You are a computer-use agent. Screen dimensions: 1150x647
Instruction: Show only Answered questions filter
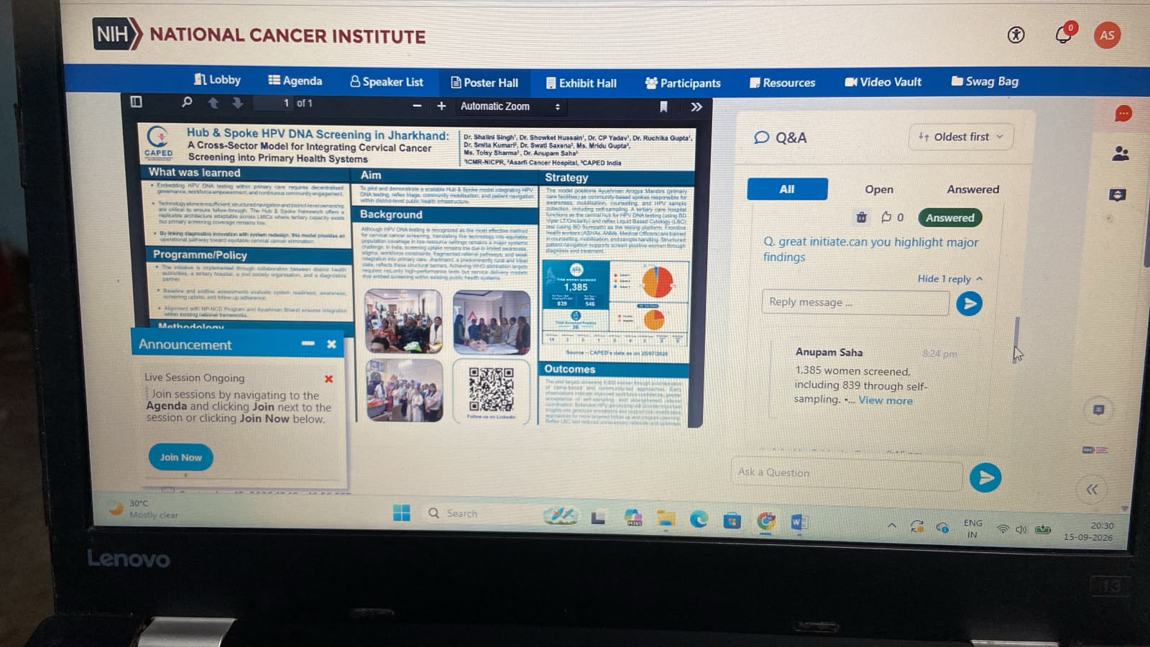pyautogui.click(x=972, y=189)
